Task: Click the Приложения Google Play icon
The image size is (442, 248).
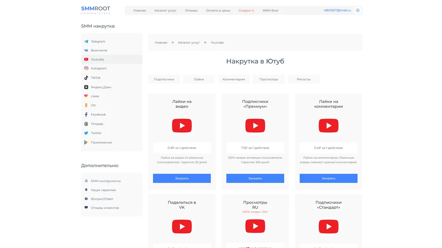Action: (x=86, y=142)
